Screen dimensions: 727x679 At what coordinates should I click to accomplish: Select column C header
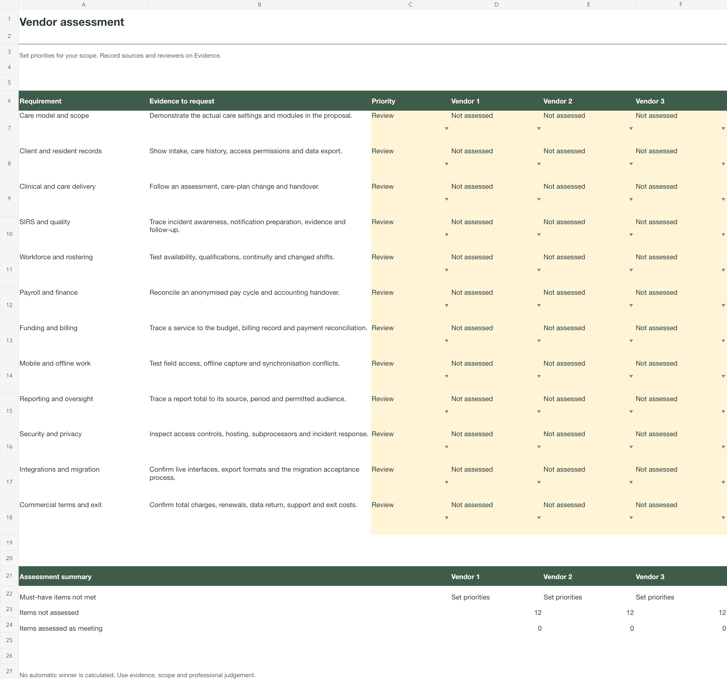(410, 5)
